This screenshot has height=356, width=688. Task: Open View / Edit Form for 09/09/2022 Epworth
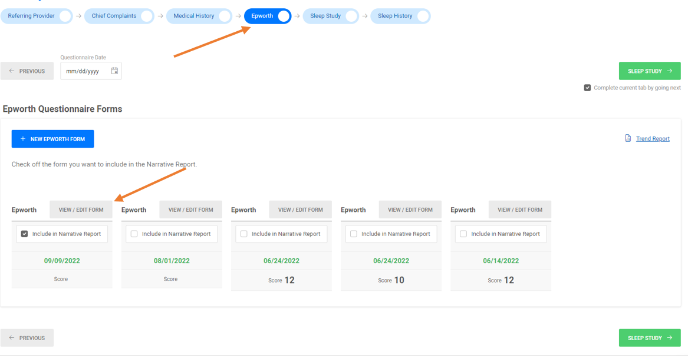[81, 209]
